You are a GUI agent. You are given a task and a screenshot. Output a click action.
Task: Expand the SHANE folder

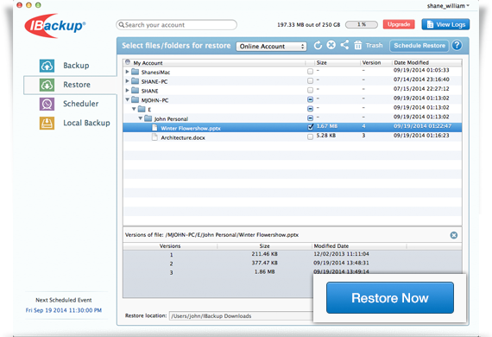tap(127, 91)
